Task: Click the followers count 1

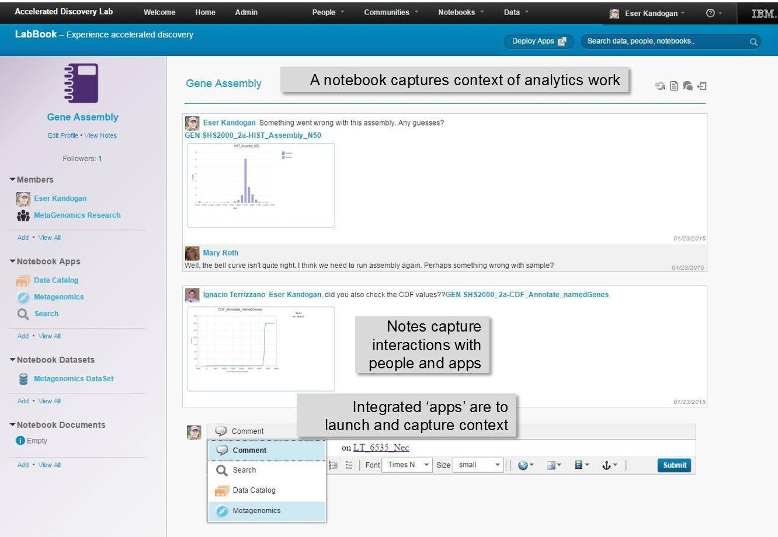Action: (x=100, y=159)
